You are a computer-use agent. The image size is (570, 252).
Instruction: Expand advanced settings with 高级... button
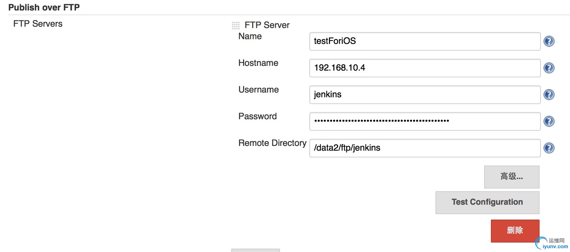pos(512,177)
